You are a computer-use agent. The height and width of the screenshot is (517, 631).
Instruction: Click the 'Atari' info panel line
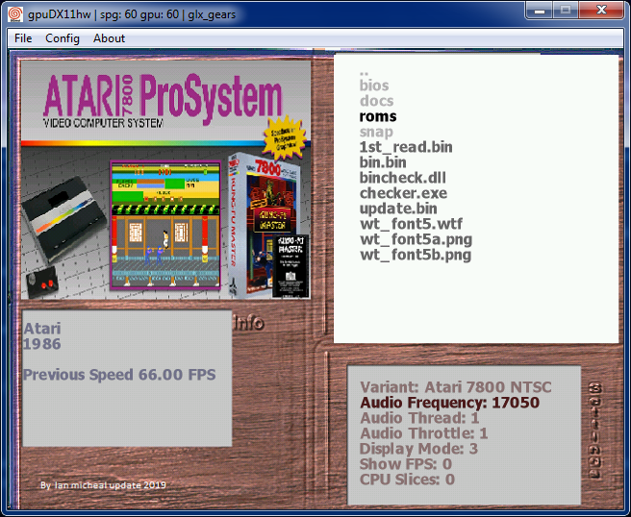pos(42,329)
